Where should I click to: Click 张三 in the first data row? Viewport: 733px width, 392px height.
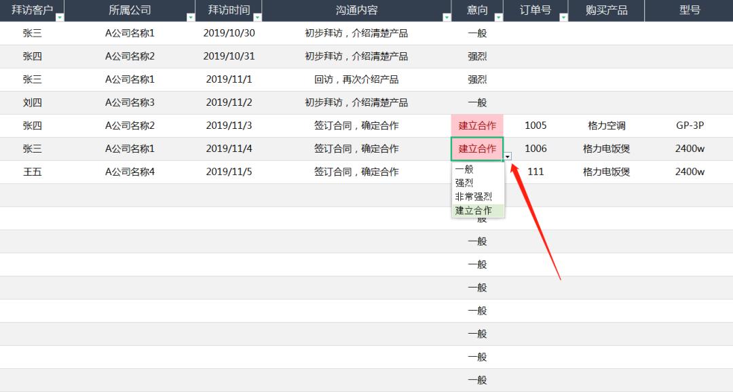pos(33,33)
